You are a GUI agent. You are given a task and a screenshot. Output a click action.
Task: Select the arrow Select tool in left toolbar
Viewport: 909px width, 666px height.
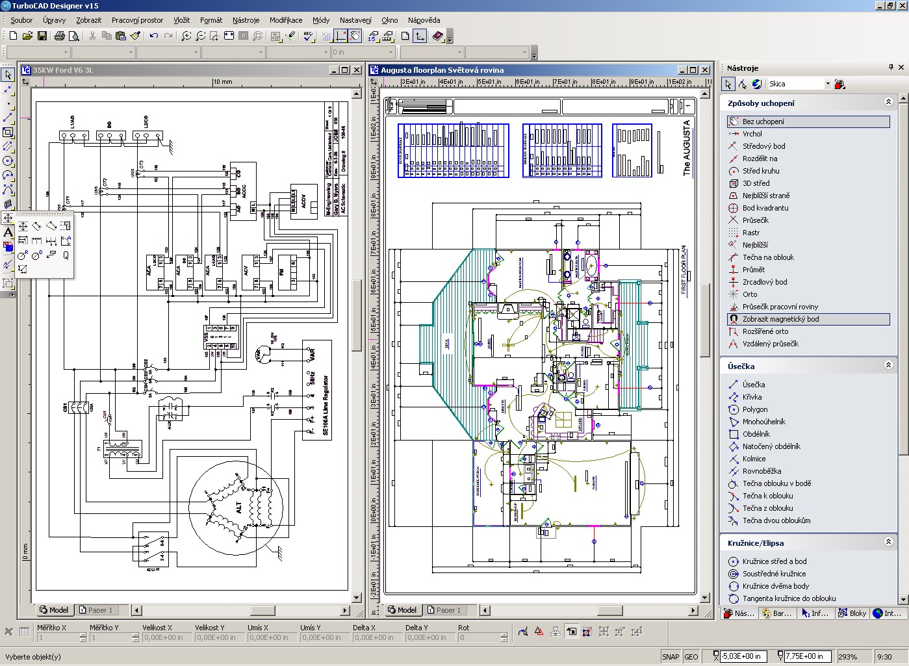[x=8, y=75]
